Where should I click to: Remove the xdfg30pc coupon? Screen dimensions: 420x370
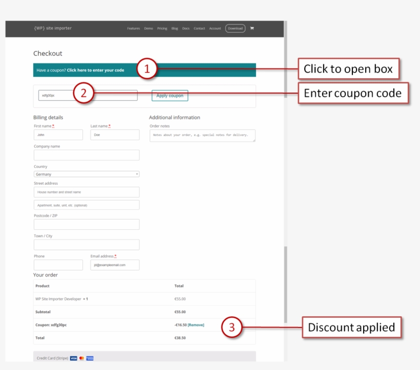[196, 325]
